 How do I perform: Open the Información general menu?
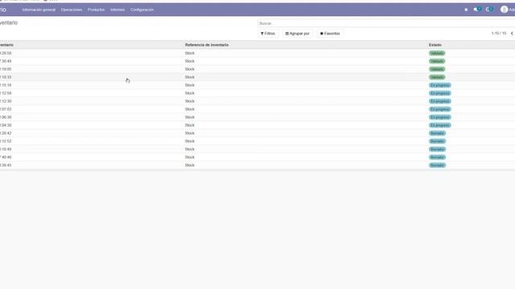(x=39, y=10)
